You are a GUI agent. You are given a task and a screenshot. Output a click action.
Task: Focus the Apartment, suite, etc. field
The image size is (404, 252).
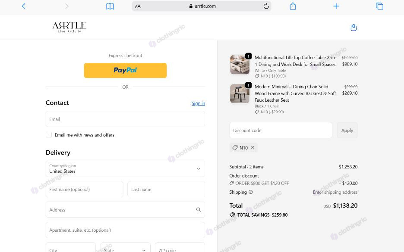125,230
